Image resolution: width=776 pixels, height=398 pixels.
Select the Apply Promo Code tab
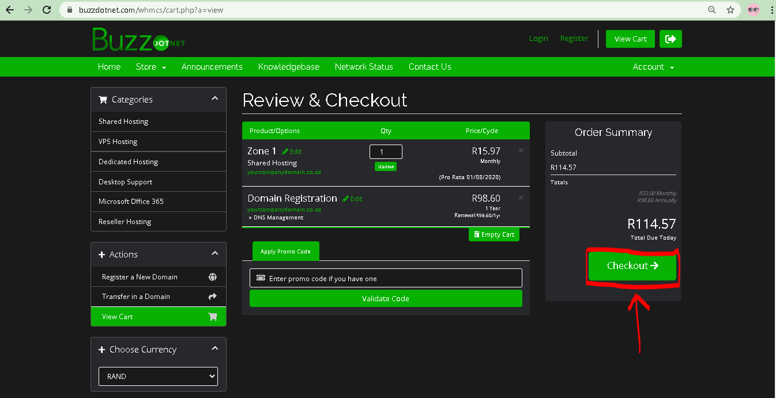click(x=285, y=251)
